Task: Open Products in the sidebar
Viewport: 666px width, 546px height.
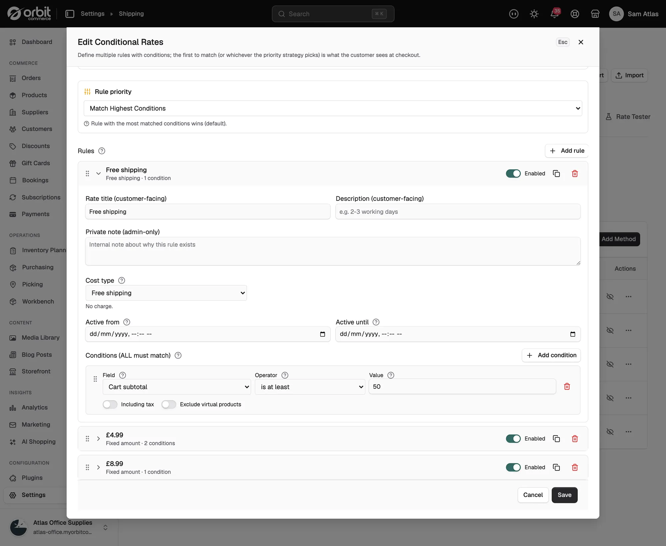Action: point(34,95)
